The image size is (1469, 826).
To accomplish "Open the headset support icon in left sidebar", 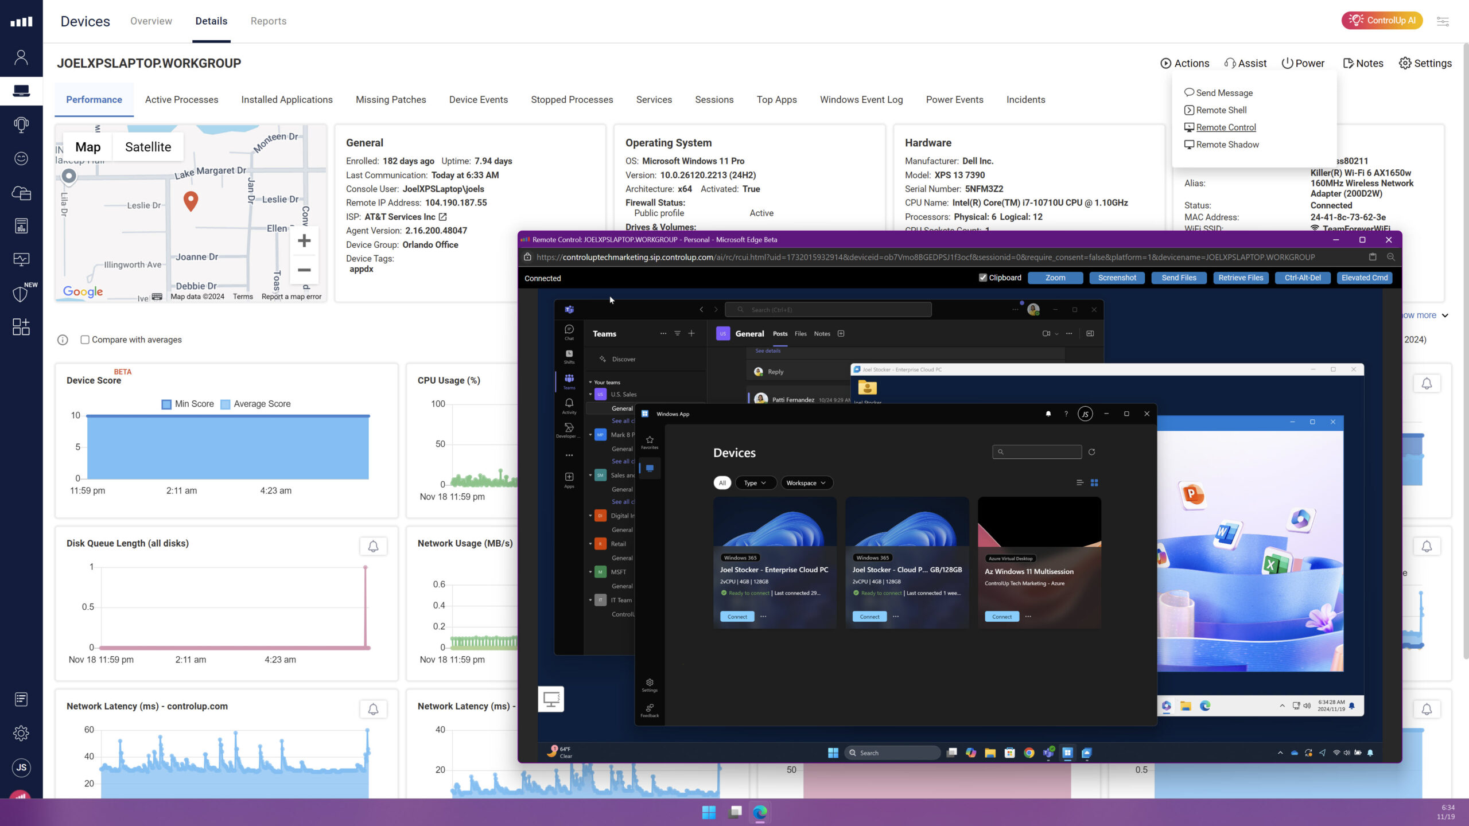I will pyautogui.click(x=21, y=124).
